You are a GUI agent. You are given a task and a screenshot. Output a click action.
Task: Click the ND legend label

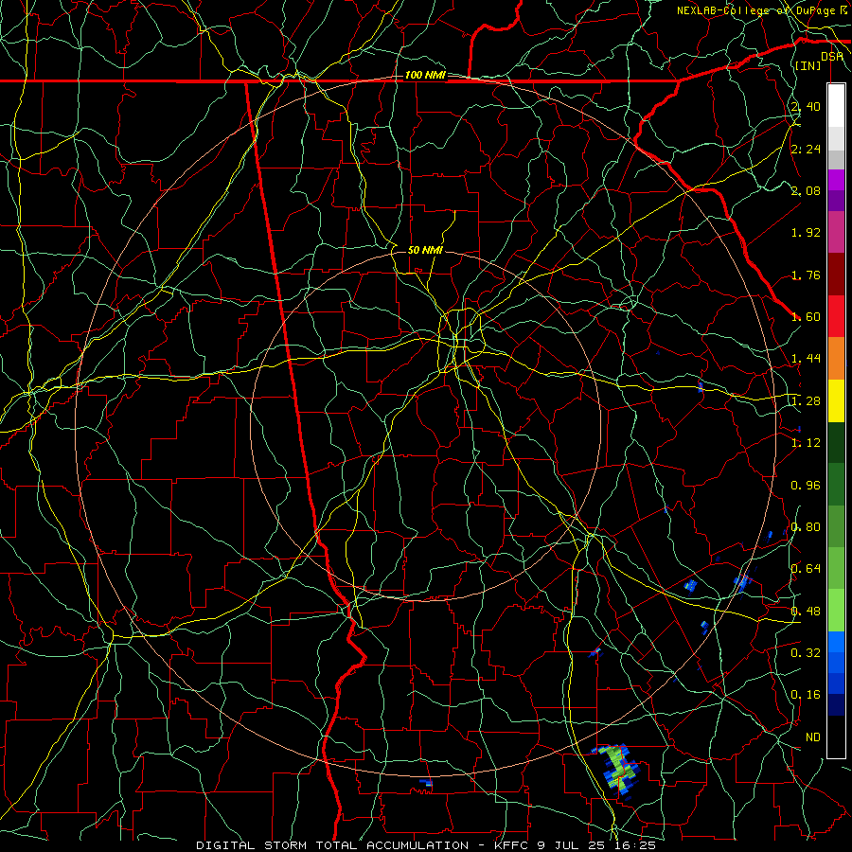[813, 737]
